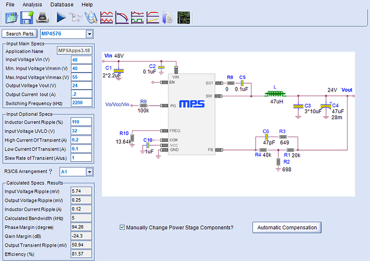Screen dimensions: 370x261
Task: Open a design file with the folder icon
Action: [11, 18]
